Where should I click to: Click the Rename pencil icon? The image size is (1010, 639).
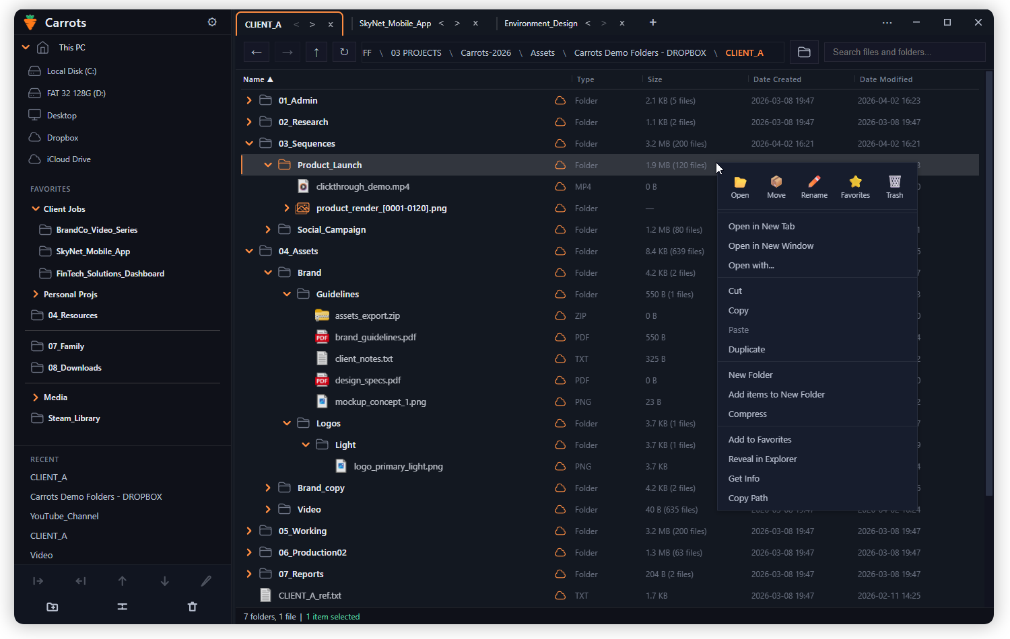click(x=814, y=182)
